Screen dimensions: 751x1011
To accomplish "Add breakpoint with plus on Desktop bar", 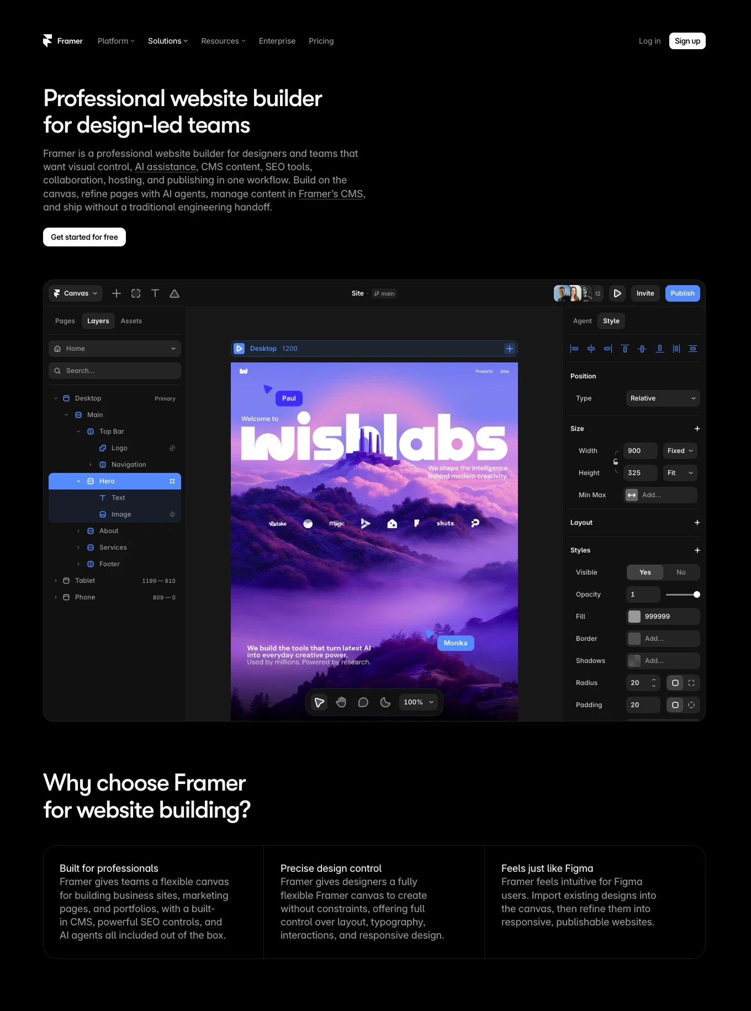I will 510,349.
